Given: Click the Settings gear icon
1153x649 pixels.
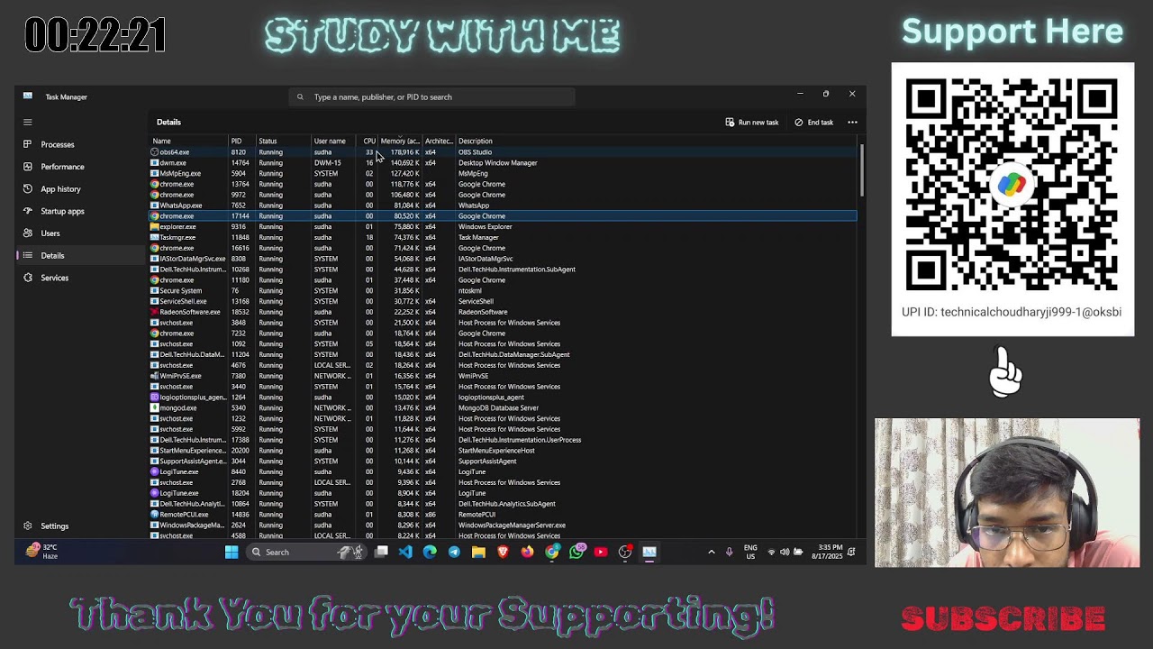Looking at the screenshot, I should (x=27, y=526).
